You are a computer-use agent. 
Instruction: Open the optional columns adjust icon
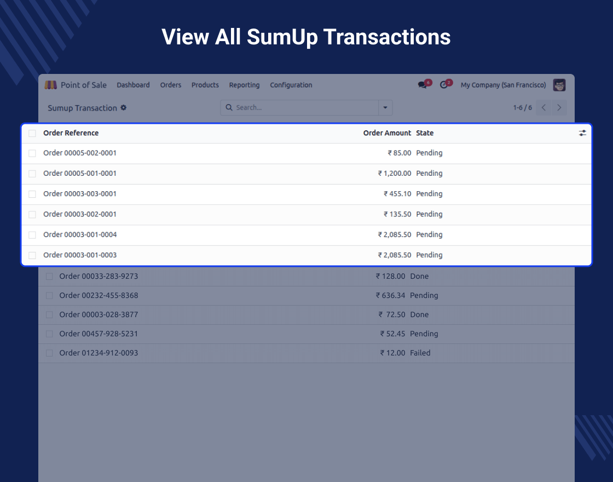click(x=582, y=133)
